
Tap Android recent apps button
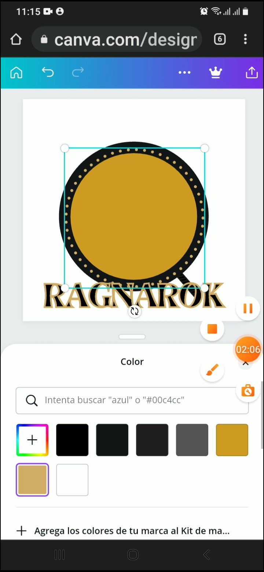coord(59,555)
